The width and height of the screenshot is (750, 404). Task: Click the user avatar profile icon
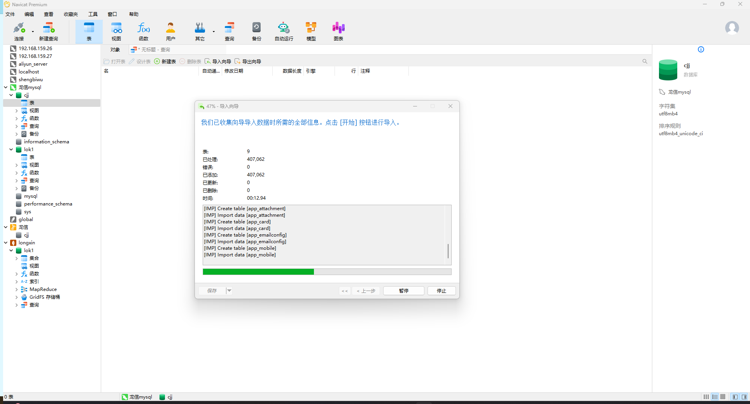click(x=732, y=28)
